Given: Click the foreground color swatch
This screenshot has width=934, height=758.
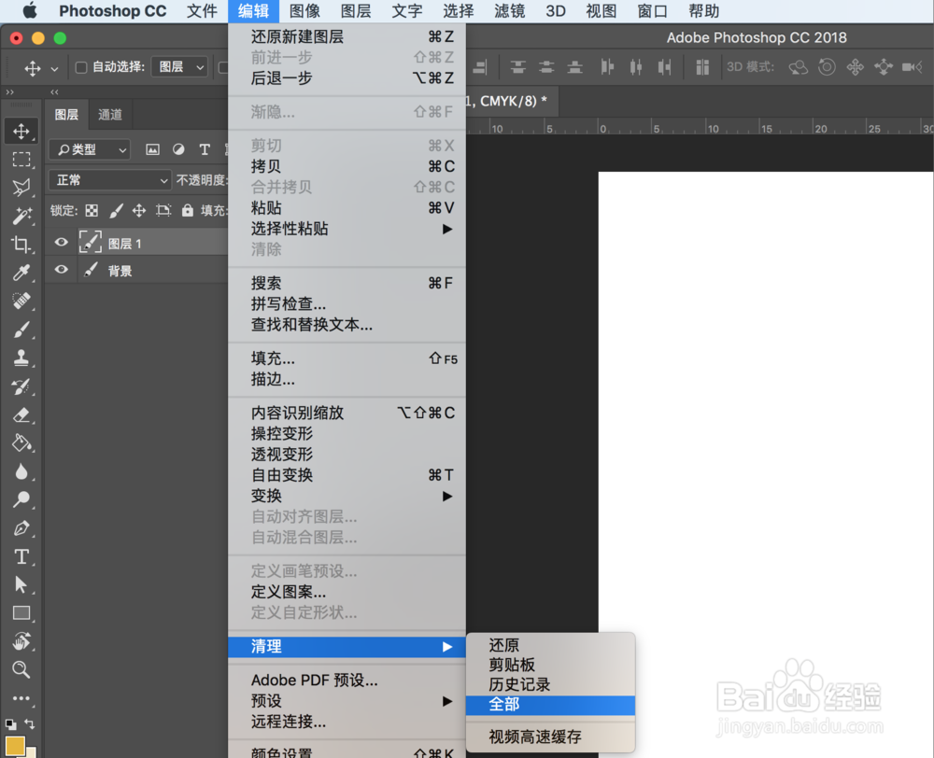Looking at the screenshot, I should tap(15, 746).
